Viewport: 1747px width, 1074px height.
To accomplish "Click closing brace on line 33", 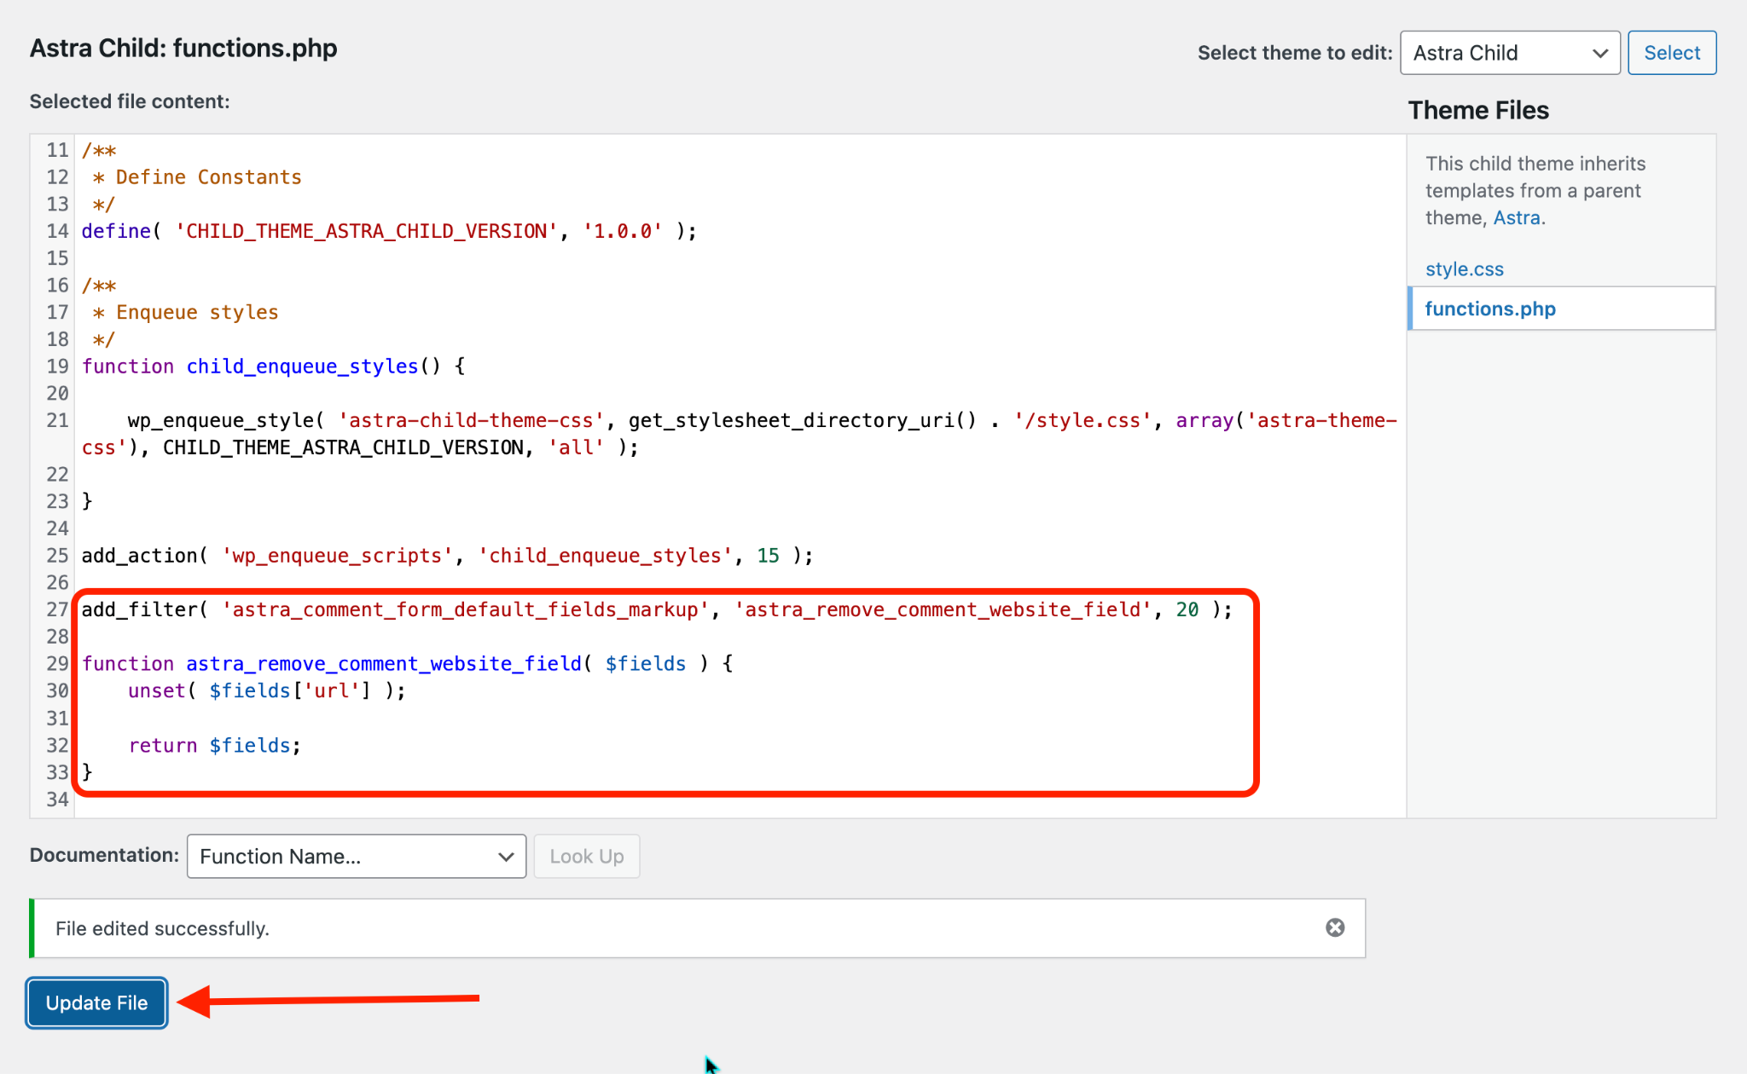I will click(87, 772).
